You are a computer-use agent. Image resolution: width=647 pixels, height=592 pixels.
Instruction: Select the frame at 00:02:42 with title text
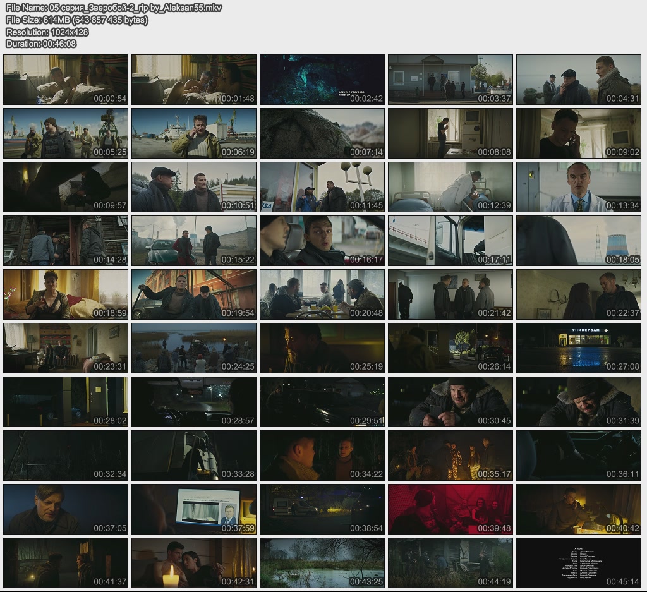click(322, 80)
